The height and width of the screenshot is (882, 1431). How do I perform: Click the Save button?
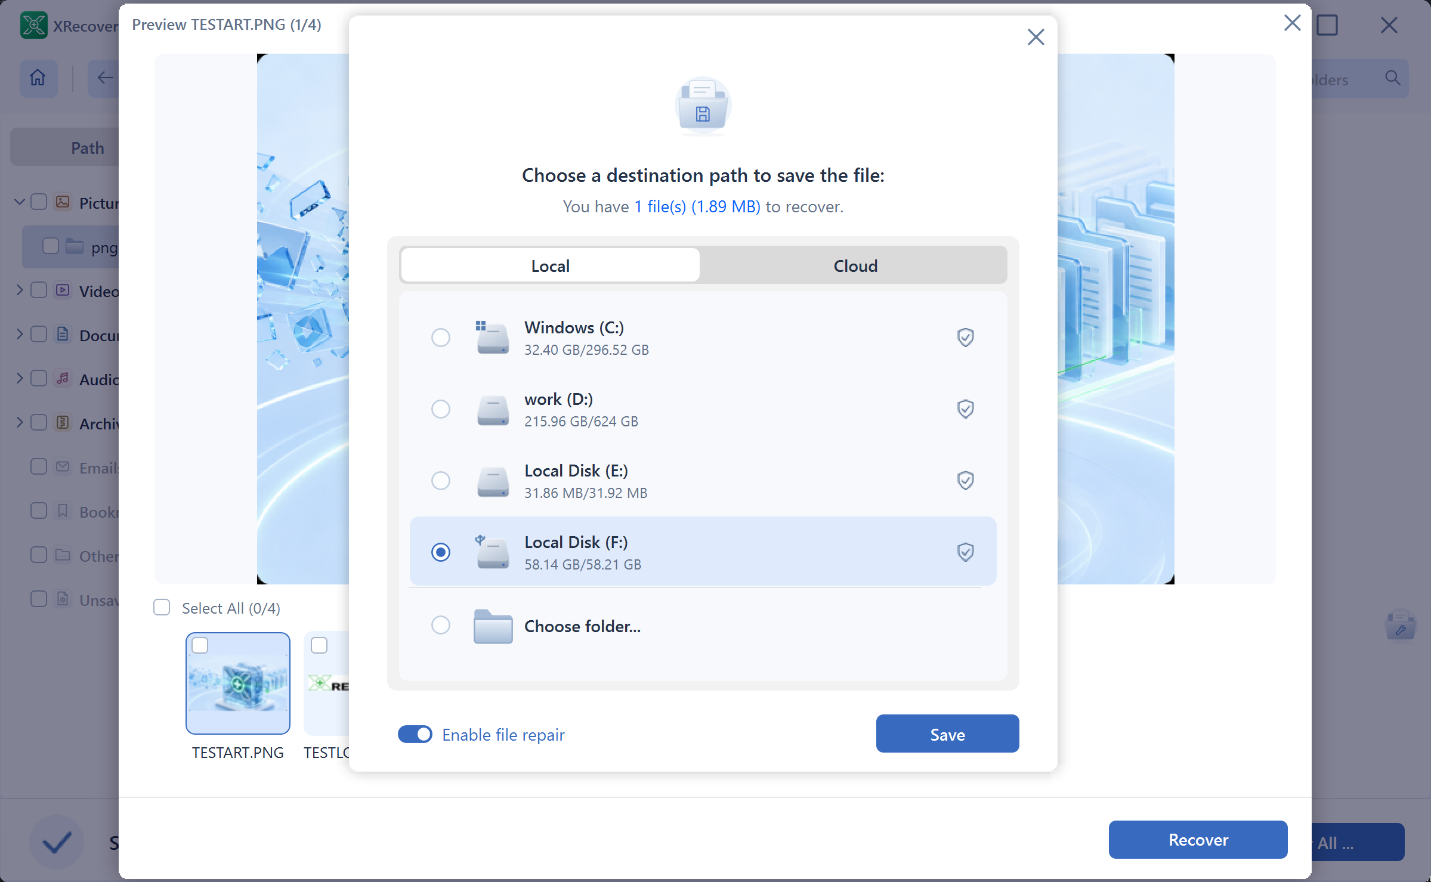[x=947, y=734]
